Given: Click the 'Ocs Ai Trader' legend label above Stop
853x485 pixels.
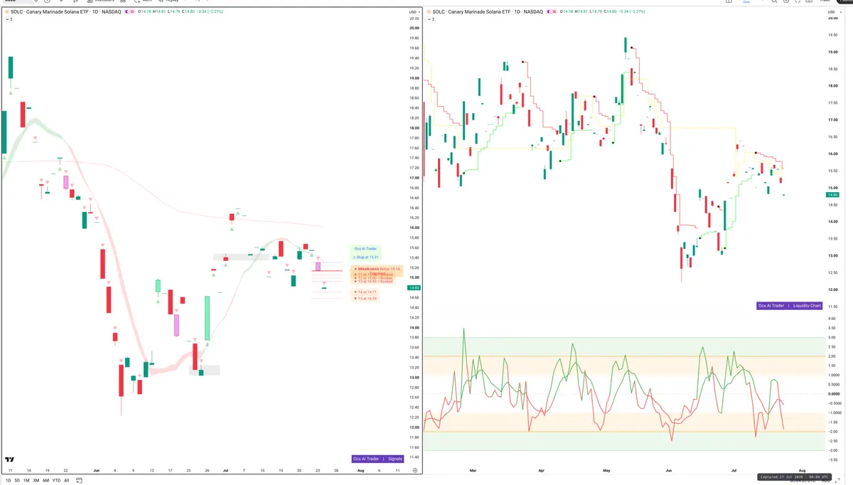Looking at the screenshot, I should (x=365, y=249).
